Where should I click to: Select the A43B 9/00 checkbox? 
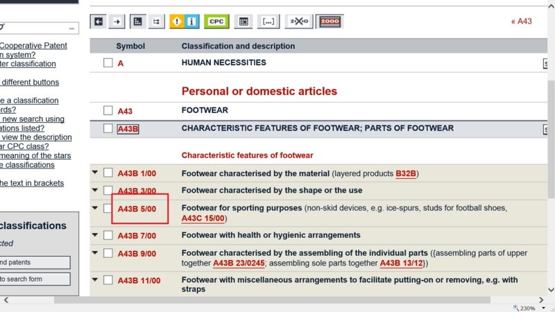pyautogui.click(x=108, y=253)
